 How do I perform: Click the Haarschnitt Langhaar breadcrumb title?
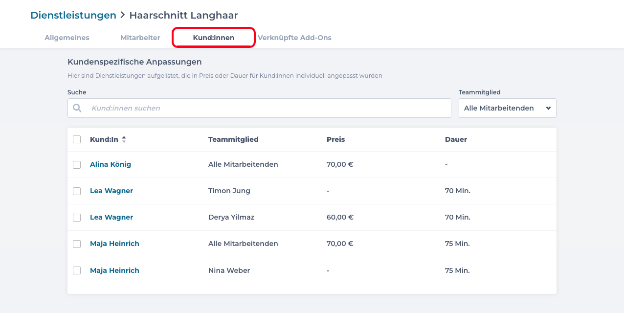point(183,15)
